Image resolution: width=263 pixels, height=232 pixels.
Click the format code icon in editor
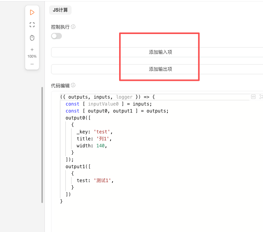tap(253, 97)
